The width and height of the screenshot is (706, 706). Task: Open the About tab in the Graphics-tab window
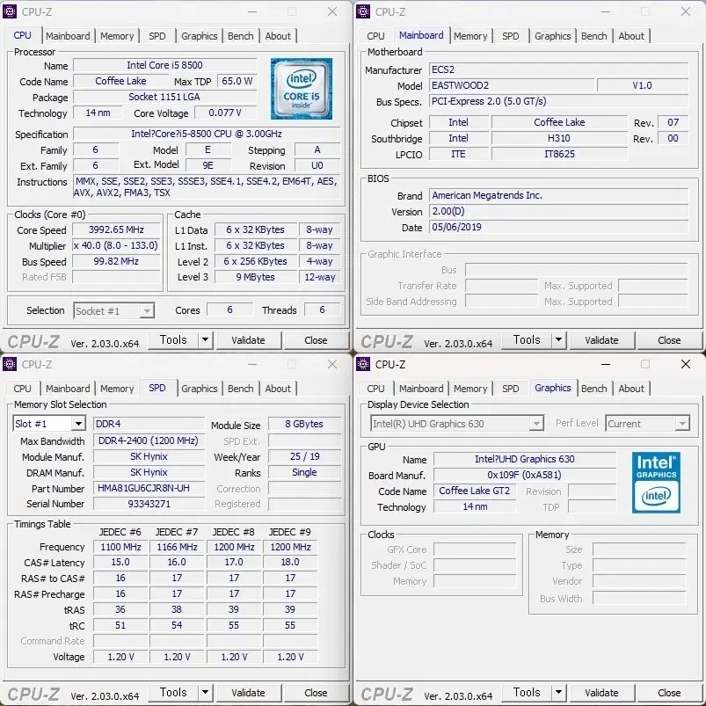631,389
